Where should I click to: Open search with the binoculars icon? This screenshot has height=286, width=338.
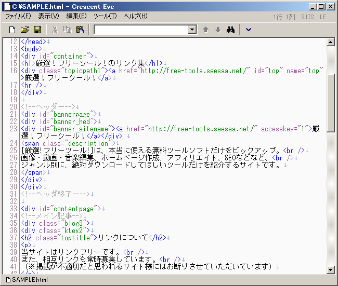230,30
